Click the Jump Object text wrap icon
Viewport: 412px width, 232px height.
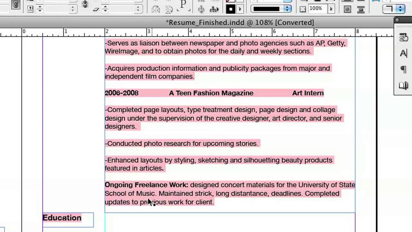361,9
